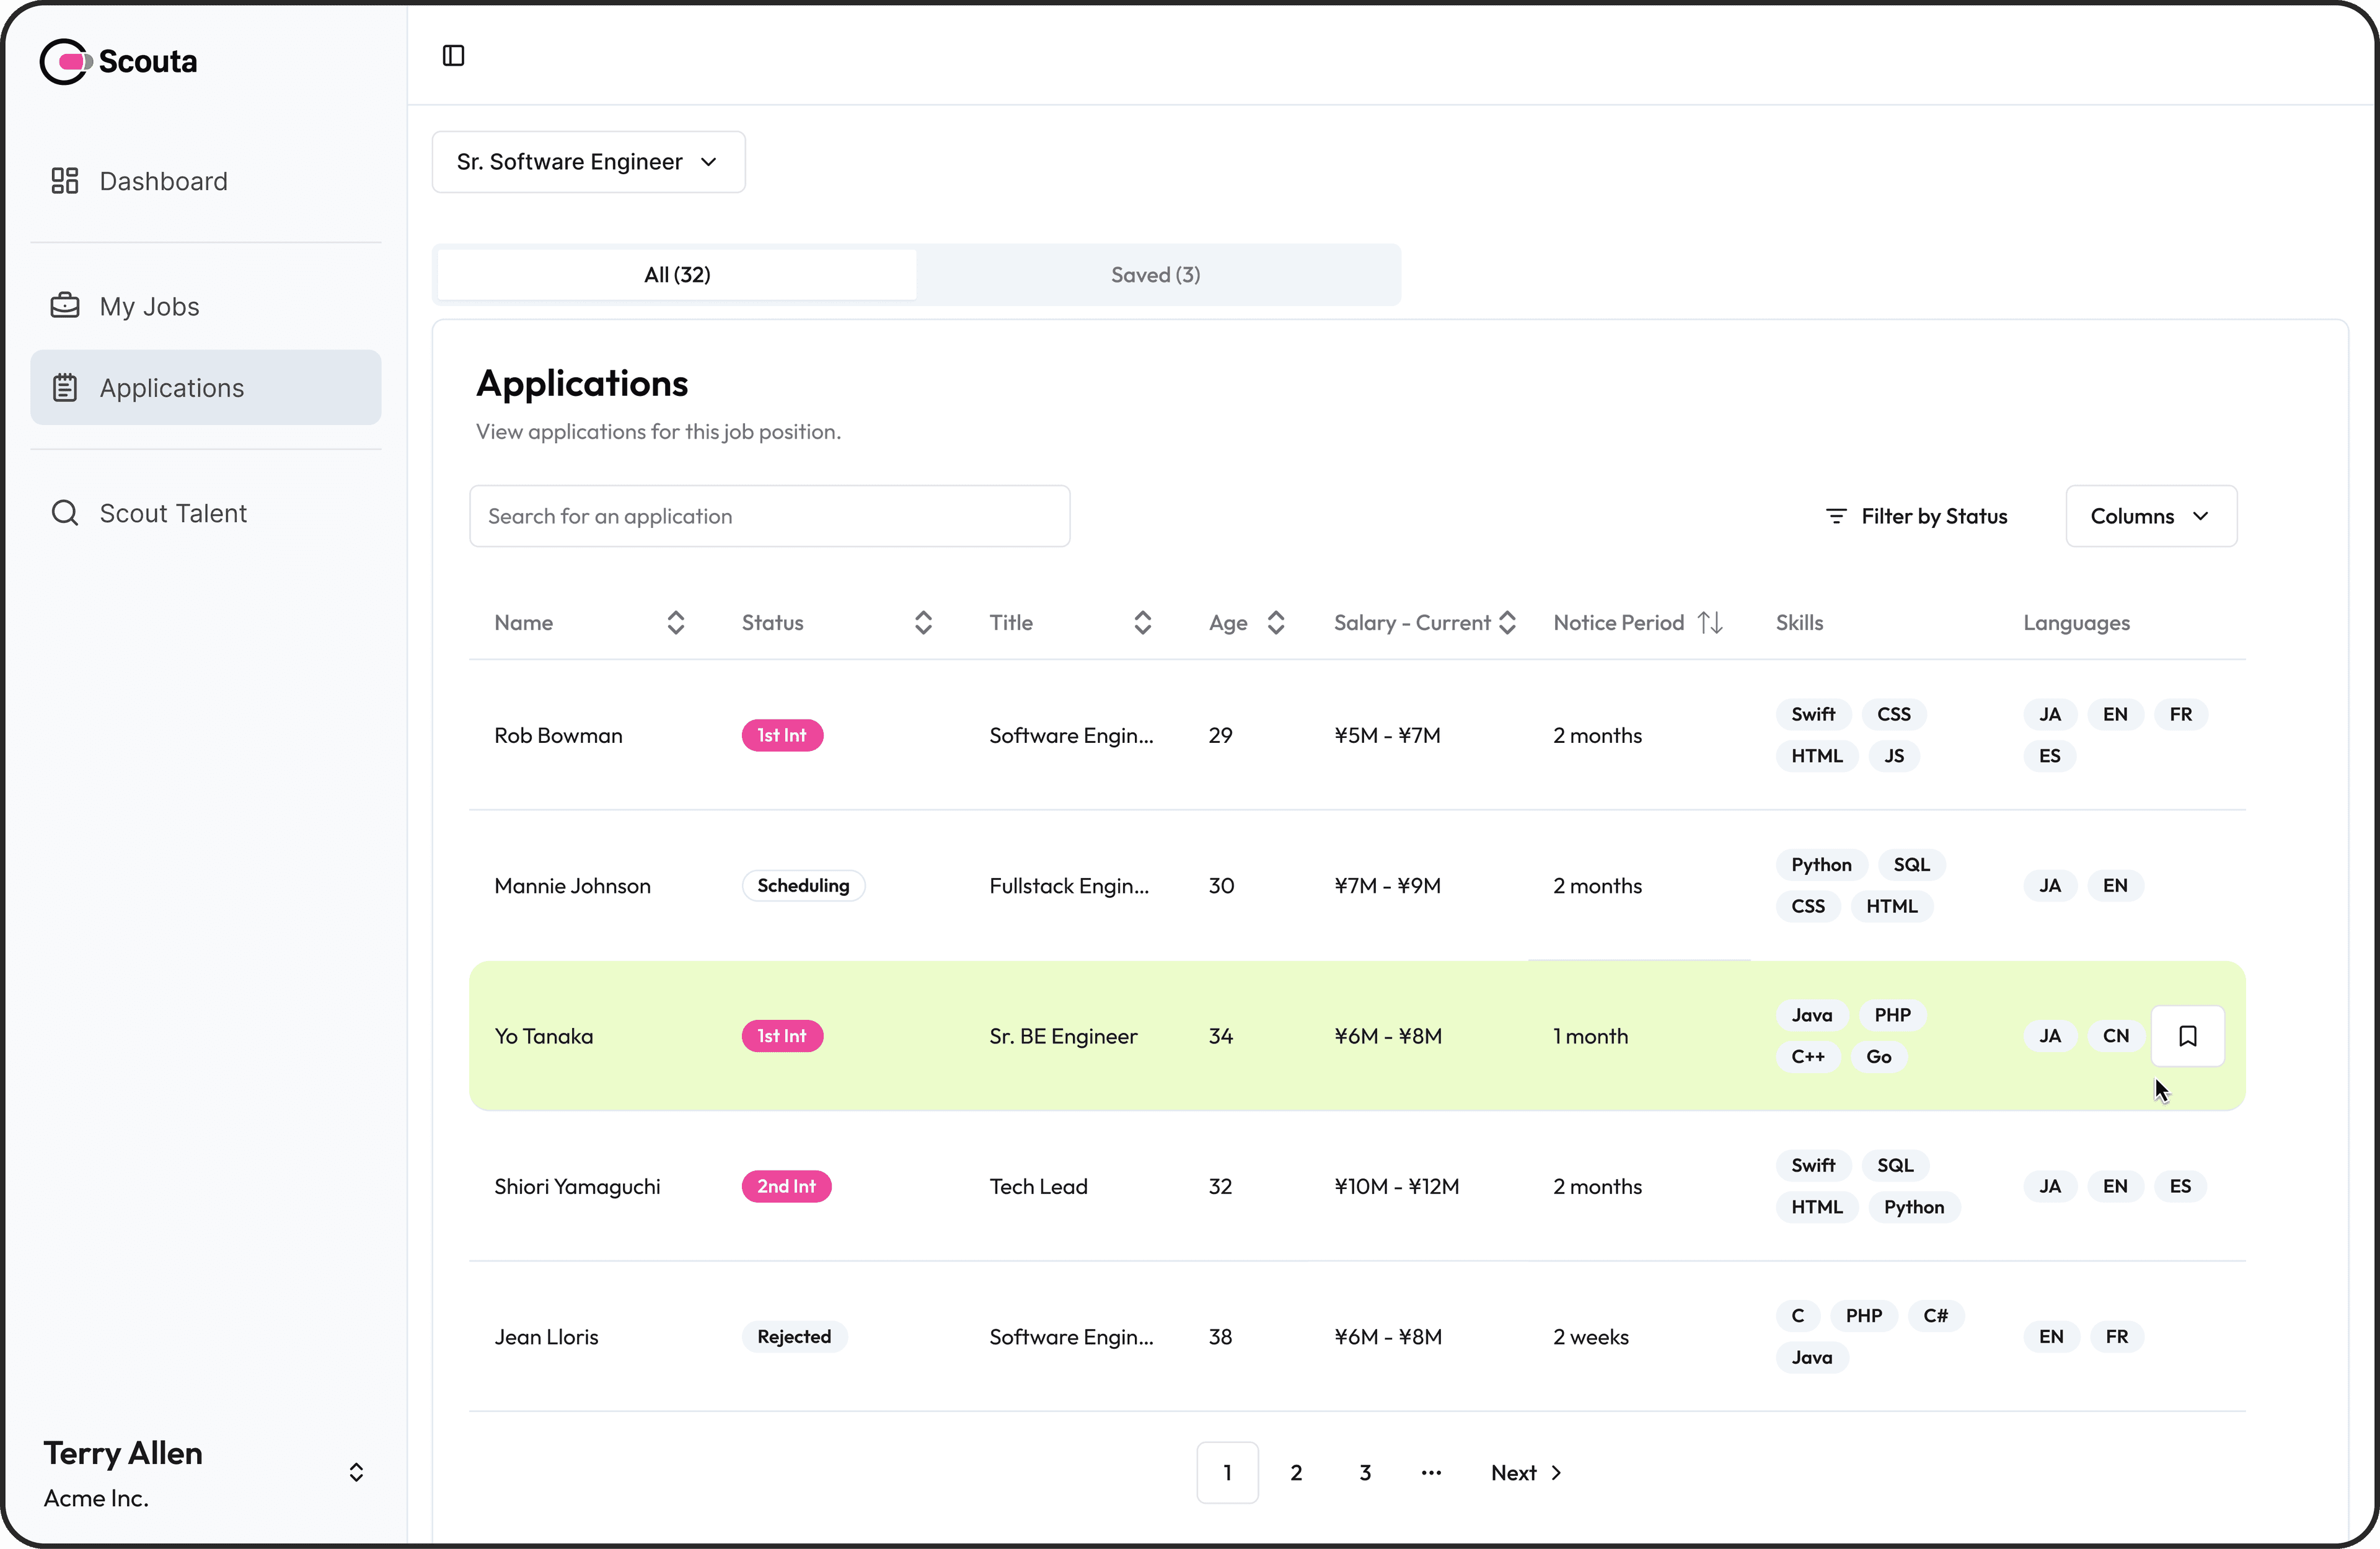The width and height of the screenshot is (2380, 1549).
Task: Expand the Terry Allen account switcher
Action: click(356, 1472)
